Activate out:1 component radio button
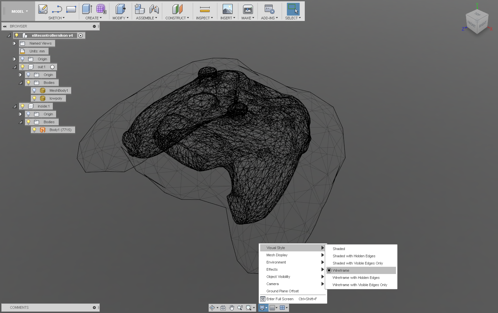 click(52, 67)
